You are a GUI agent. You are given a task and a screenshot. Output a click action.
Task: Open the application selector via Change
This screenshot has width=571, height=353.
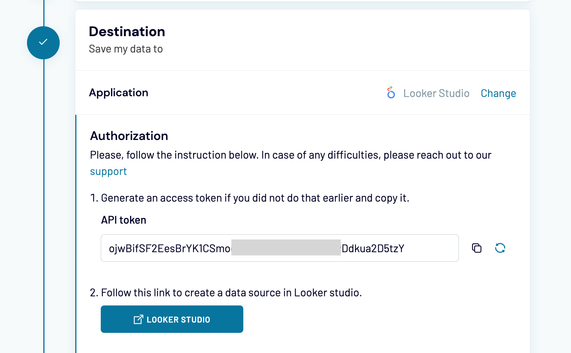point(498,93)
